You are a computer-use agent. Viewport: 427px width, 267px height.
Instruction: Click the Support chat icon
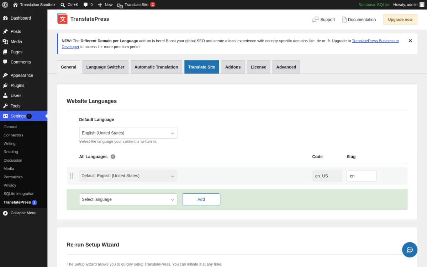[315, 20]
